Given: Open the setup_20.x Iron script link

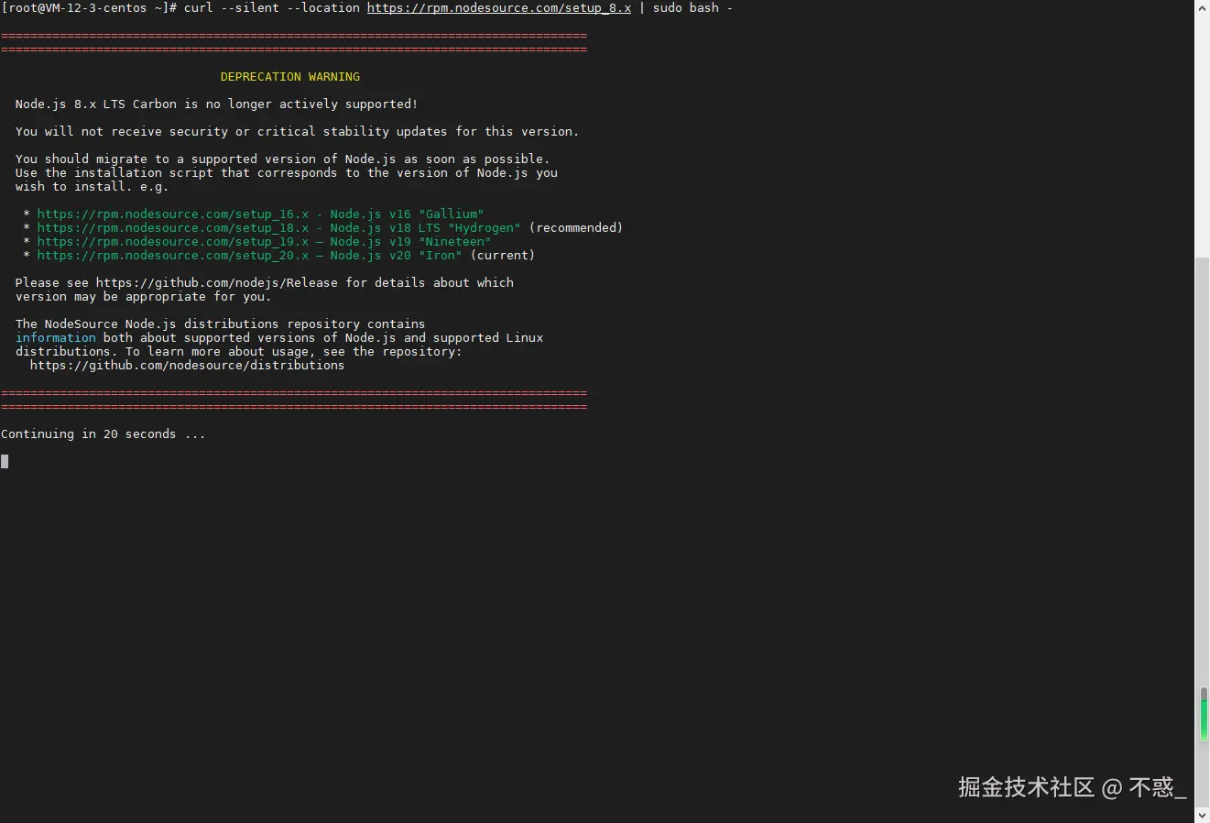Looking at the screenshot, I should point(173,255).
